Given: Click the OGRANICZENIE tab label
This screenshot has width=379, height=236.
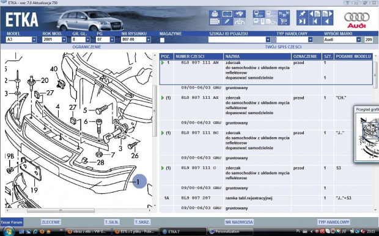Looking at the screenshot, I should tap(87, 47).
